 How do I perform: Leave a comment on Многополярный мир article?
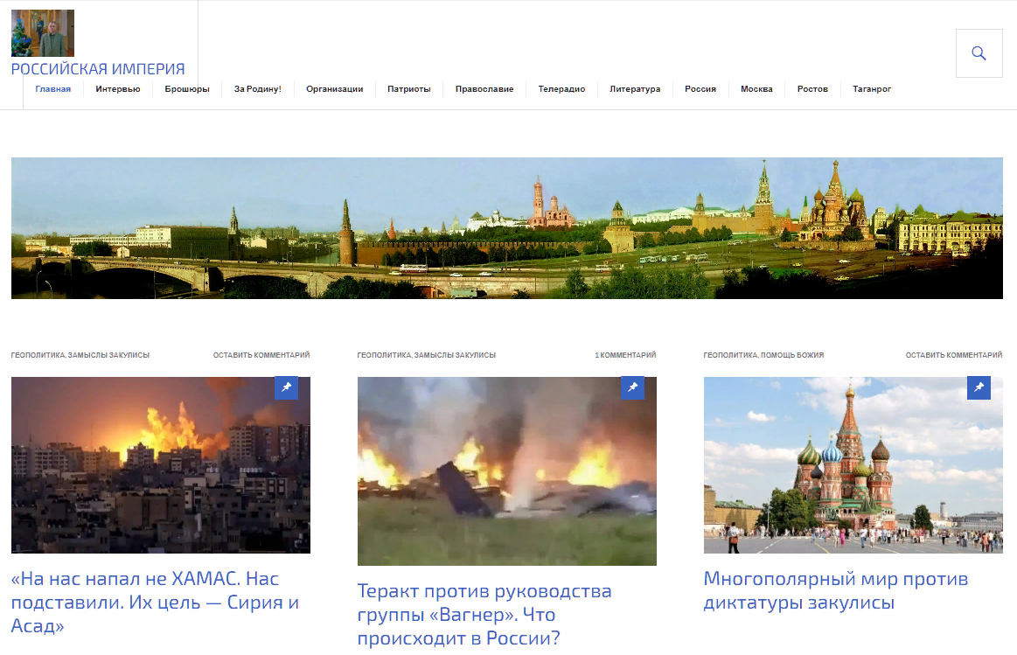[954, 355]
